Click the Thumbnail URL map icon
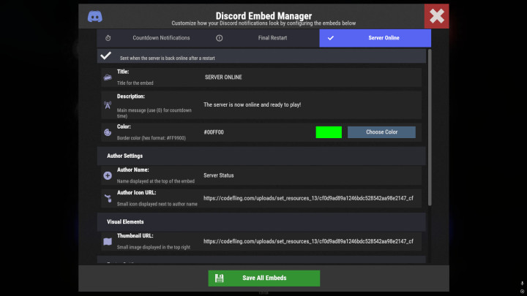527x296 pixels. (x=108, y=242)
